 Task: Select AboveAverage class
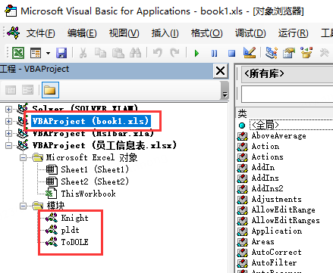278,136
